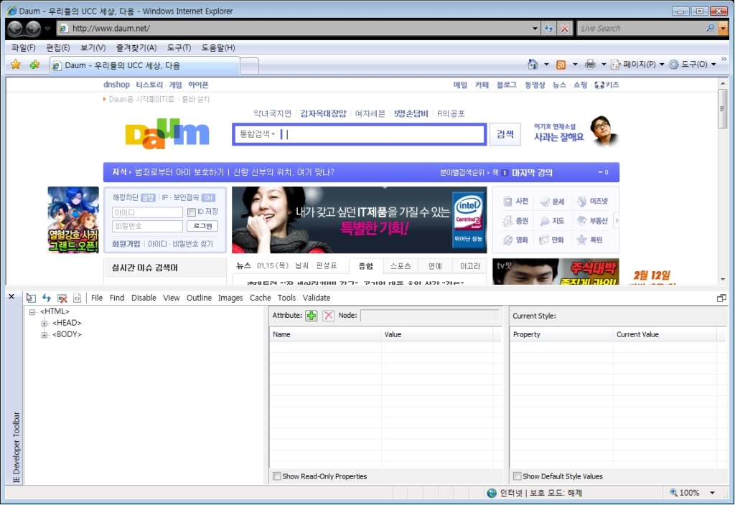Viewport: 735px width, 505px height.
Task: Click the 로그인 login button
Action: pyautogui.click(x=202, y=226)
